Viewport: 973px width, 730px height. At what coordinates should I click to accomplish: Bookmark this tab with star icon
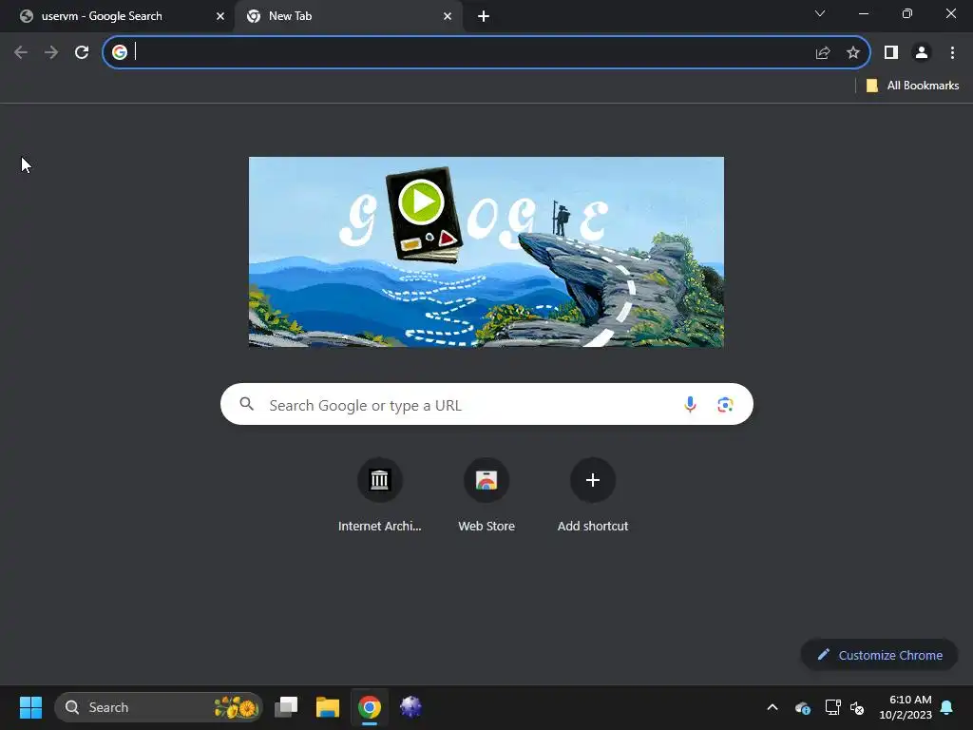pos(853,53)
